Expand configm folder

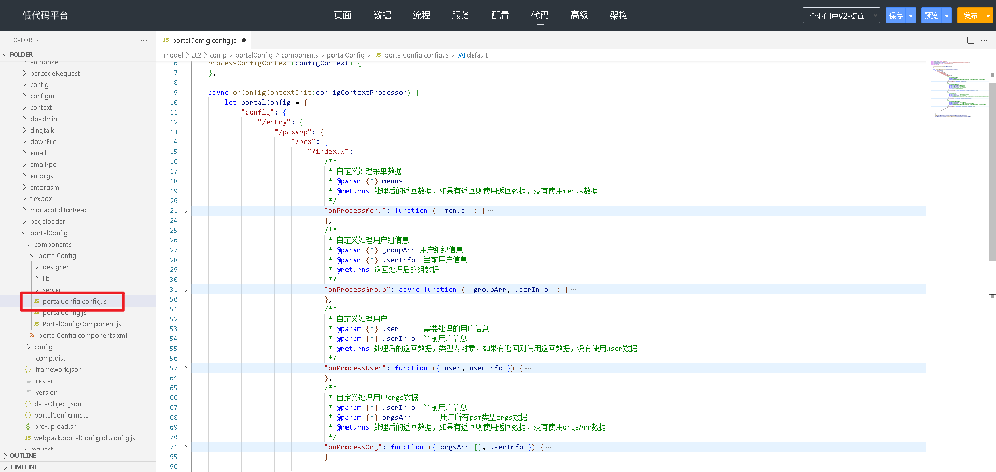pos(42,96)
